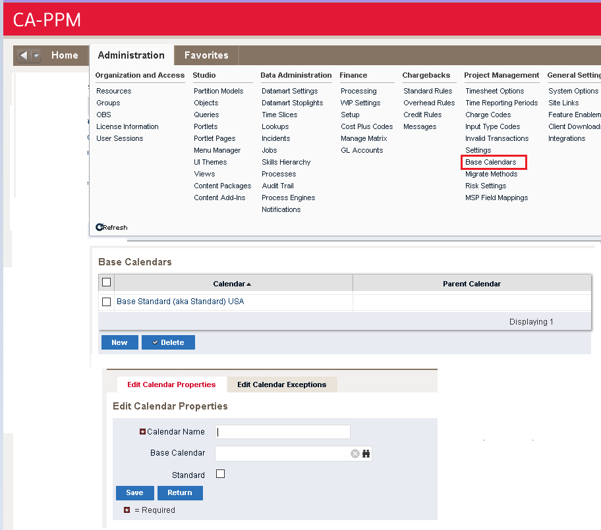Open GL Accounts
The image size is (601, 530).
(362, 150)
